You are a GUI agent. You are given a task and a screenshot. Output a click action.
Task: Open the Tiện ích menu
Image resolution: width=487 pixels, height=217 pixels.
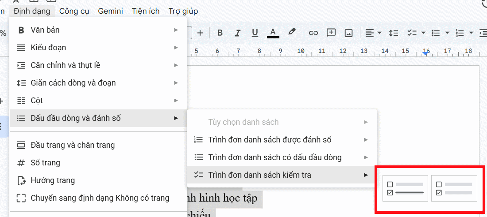tap(145, 11)
